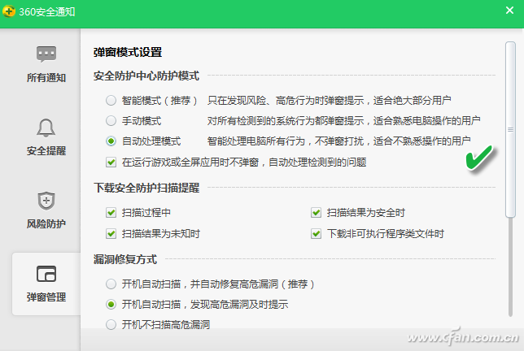Click 漏洞修复方式 section title

pos(125,259)
